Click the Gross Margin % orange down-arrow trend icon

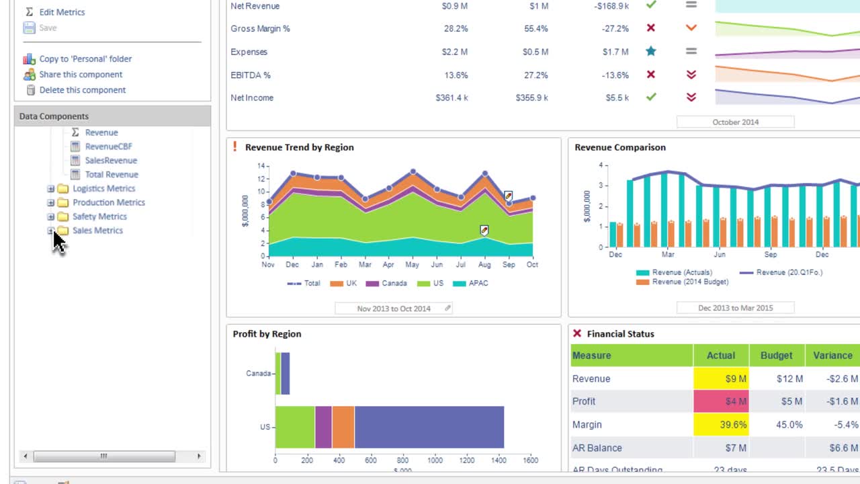pos(691,28)
